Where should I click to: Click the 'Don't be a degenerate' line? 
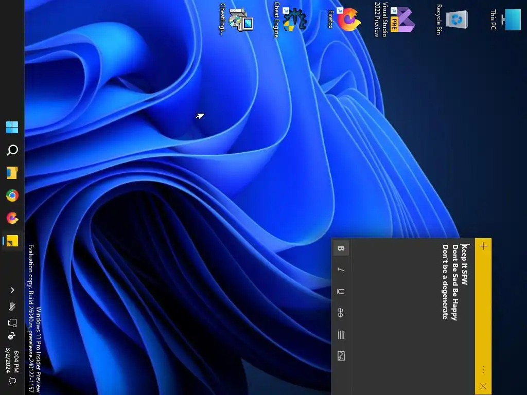click(445, 281)
